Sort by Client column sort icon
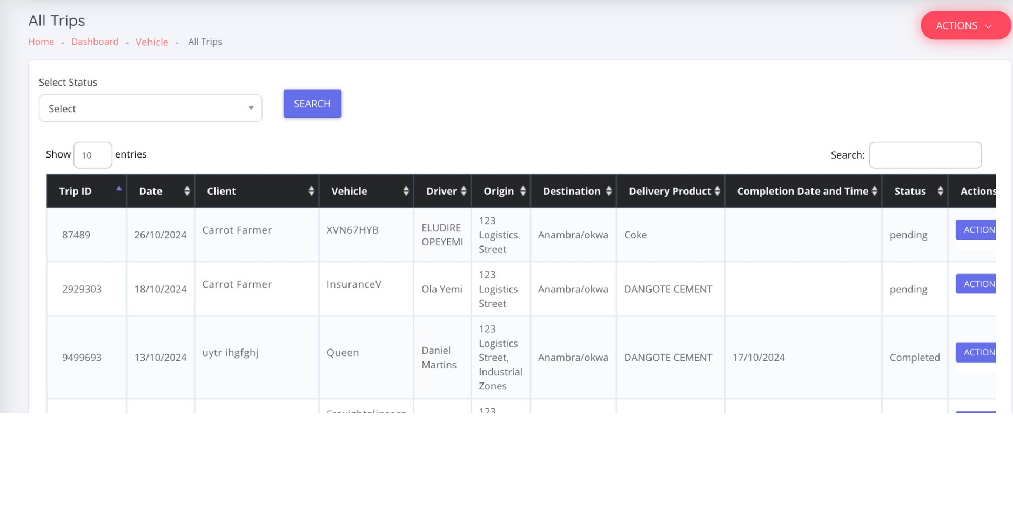The width and height of the screenshot is (1013, 506). (311, 191)
